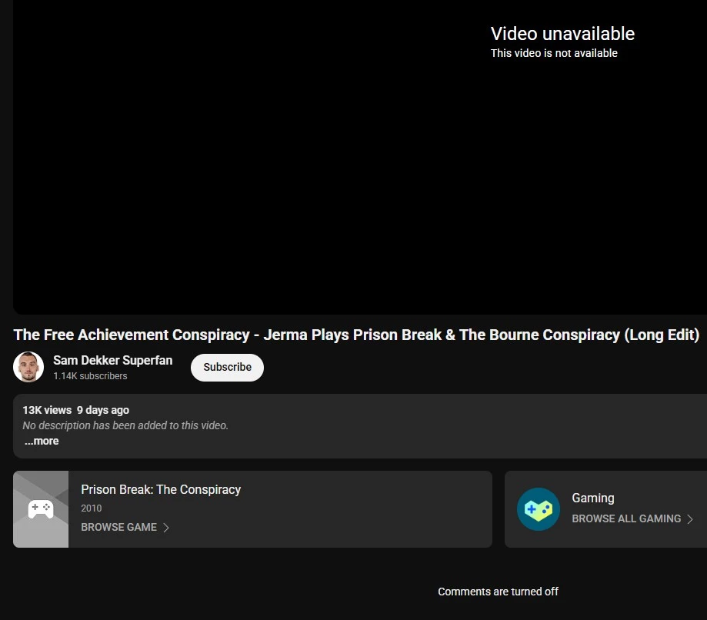Screen dimensions: 707x620
Task: Open the Prison Break game controller thumbnail
Action: pos(41,509)
